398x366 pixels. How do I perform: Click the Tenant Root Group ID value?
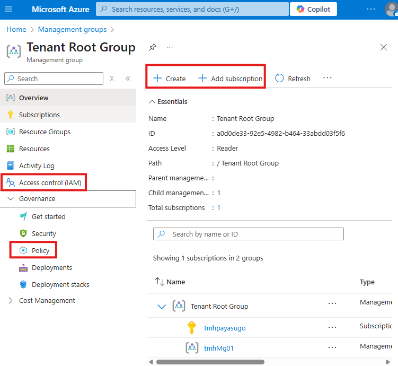click(x=281, y=134)
